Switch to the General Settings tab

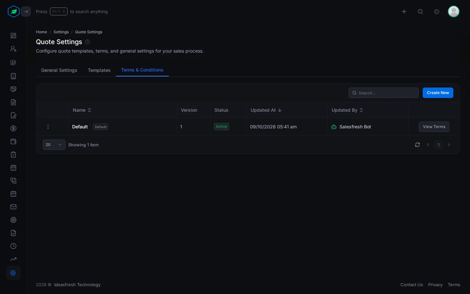pyautogui.click(x=59, y=70)
